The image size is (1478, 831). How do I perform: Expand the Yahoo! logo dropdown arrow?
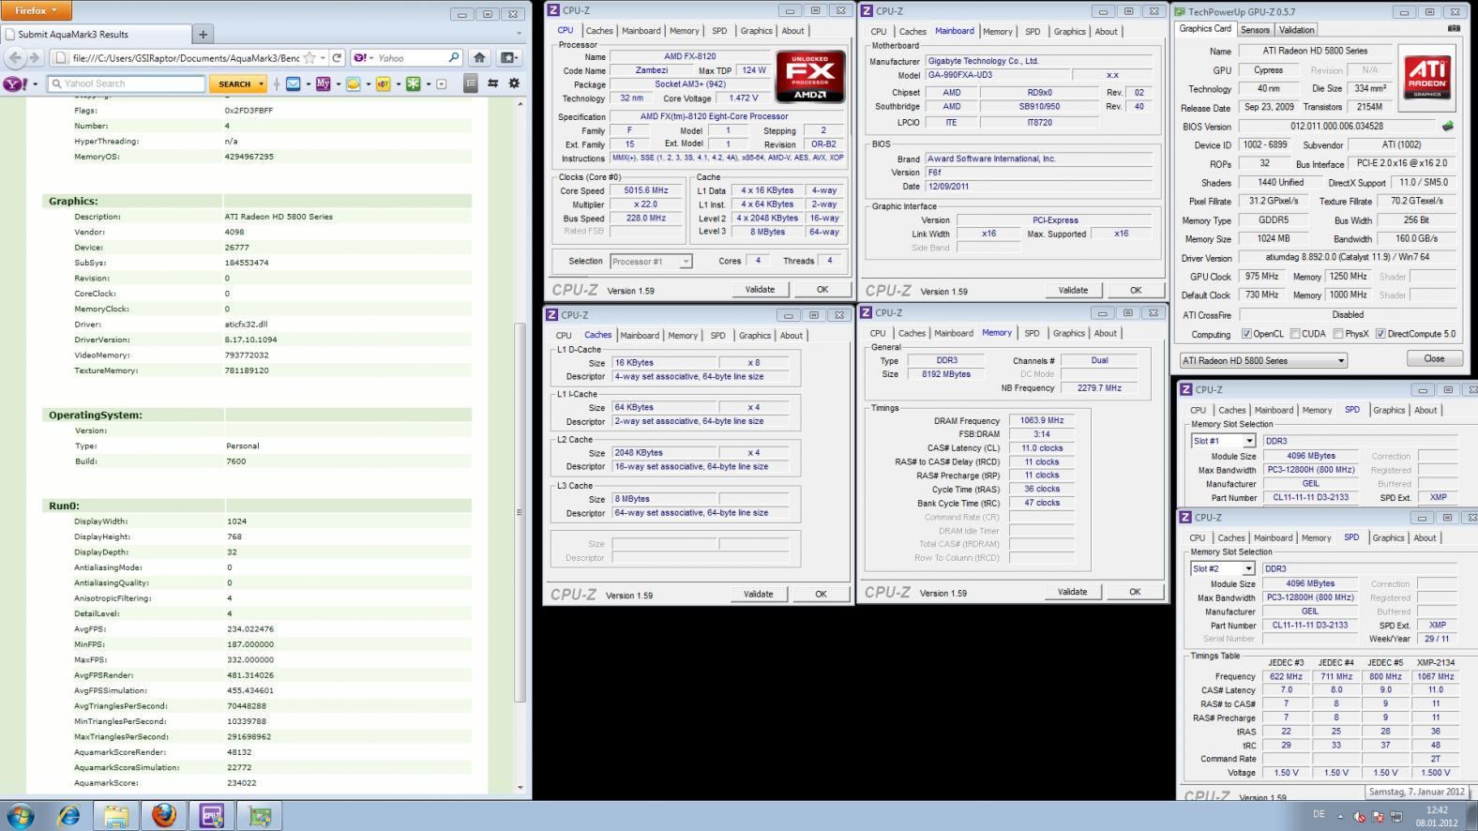tap(35, 83)
